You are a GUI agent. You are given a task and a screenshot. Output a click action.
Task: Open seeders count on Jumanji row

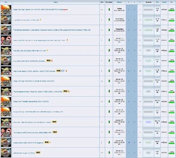coord(129,142)
